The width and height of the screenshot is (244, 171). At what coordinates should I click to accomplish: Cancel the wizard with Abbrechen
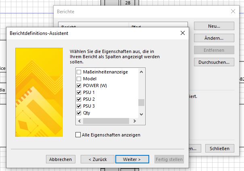point(60,159)
